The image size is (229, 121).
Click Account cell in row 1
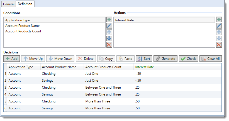[14, 74]
